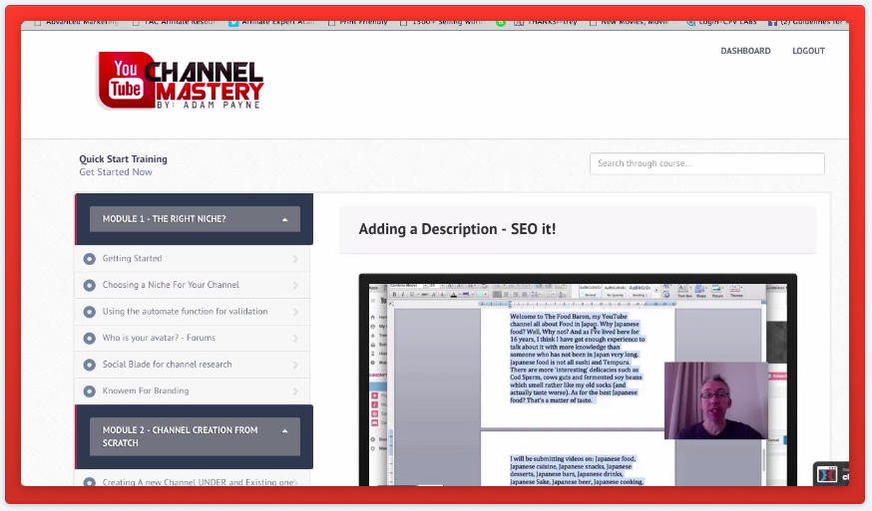Click LOGOUT in the top navigation

808,51
